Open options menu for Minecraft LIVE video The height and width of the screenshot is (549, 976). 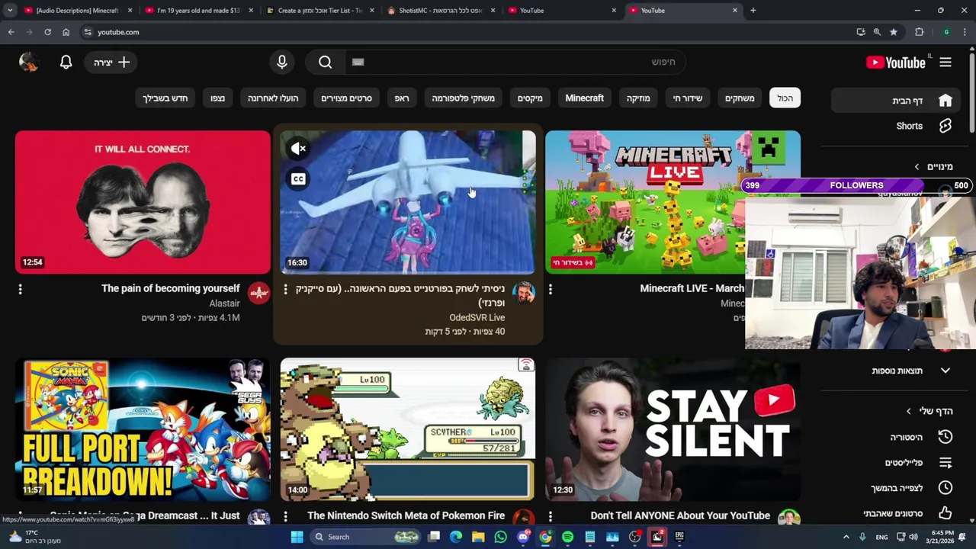(x=551, y=289)
